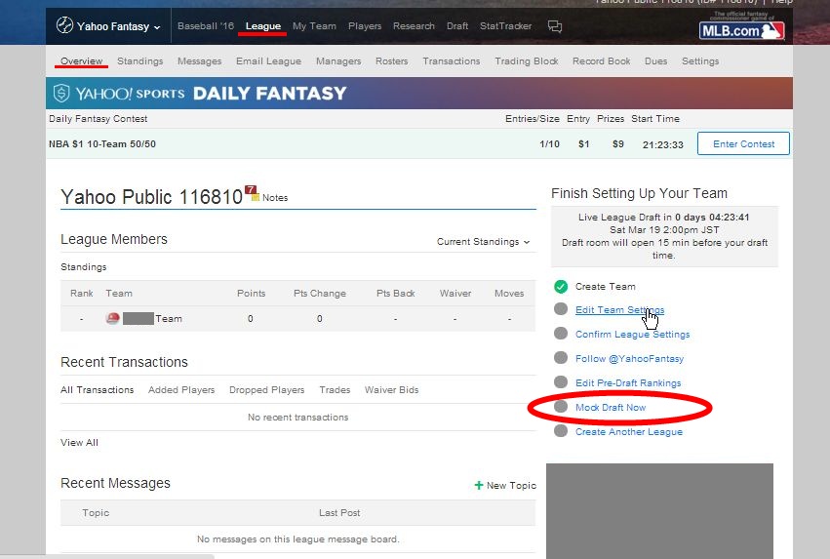Click the Create Another League link

click(628, 431)
